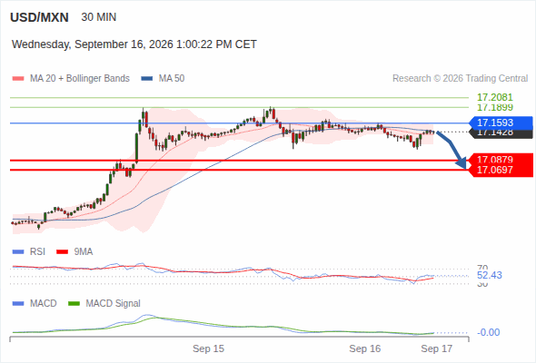Image resolution: width=536 pixels, height=363 pixels.
Task: Click the RSI value 52.43
Action: point(490,275)
